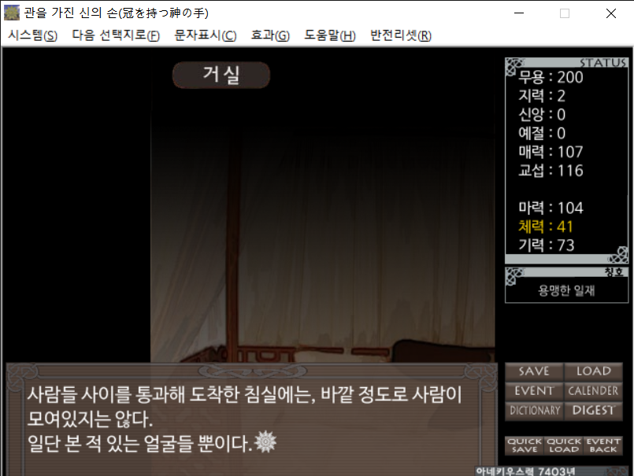634x476 pixels.
Task: Click the dialogue line starting 사람들 사이를
Action: 244,394
